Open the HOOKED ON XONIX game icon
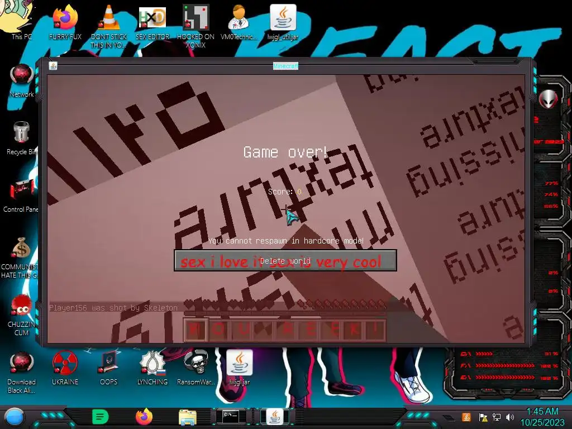Image resolution: width=572 pixels, height=429 pixels. click(x=196, y=26)
